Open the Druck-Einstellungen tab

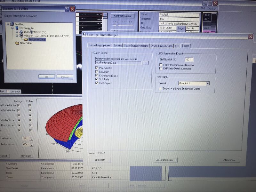[161, 46]
